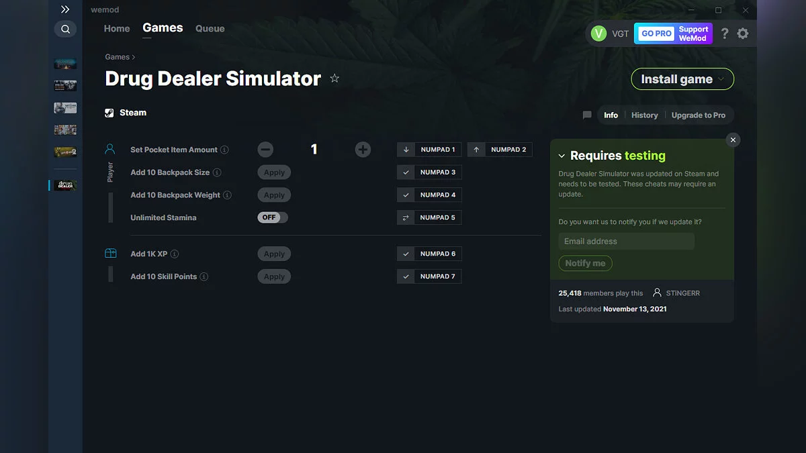Click the checkmark icon beside NUMPAD 4
806x453 pixels.
click(x=406, y=195)
